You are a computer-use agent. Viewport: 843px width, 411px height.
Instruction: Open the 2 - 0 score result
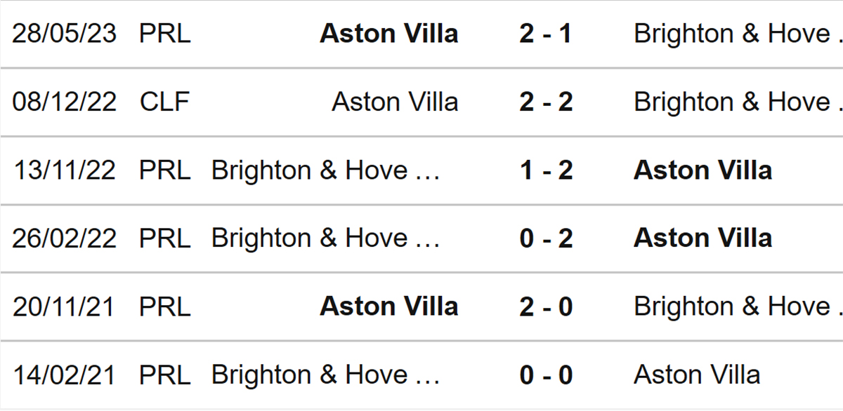point(546,306)
